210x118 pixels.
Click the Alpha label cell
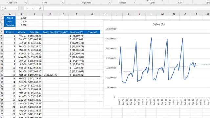10,18
